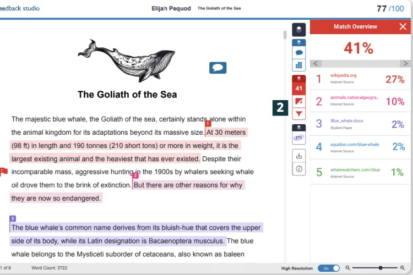
Task: Open the ETS e-rater icon
Action: click(298, 138)
